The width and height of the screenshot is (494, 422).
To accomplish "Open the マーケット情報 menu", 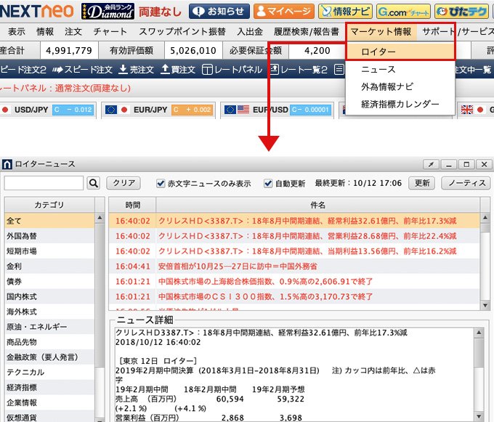I will pos(380,32).
